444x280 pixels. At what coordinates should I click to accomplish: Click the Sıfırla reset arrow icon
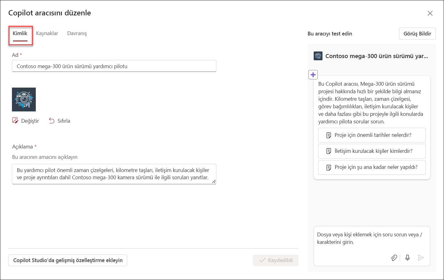coord(52,121)
